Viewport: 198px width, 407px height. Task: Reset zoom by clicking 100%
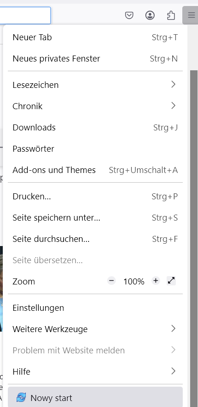coord(134,281)
